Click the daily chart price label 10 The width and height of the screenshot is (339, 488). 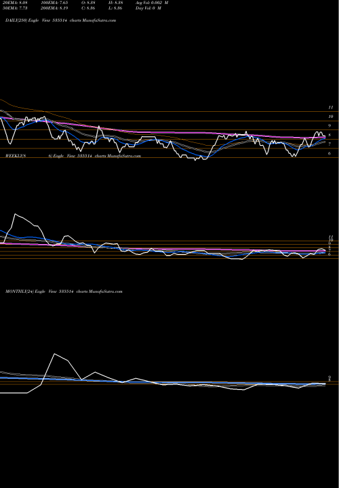click(x=331, y=117)
